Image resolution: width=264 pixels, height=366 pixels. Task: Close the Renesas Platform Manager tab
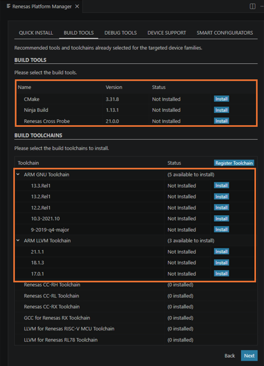click(77, 7)
